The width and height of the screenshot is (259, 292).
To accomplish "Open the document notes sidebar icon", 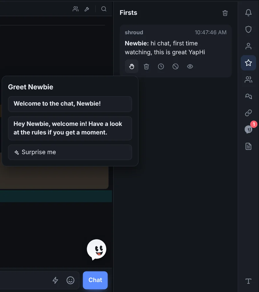I will tap(248, 146).
